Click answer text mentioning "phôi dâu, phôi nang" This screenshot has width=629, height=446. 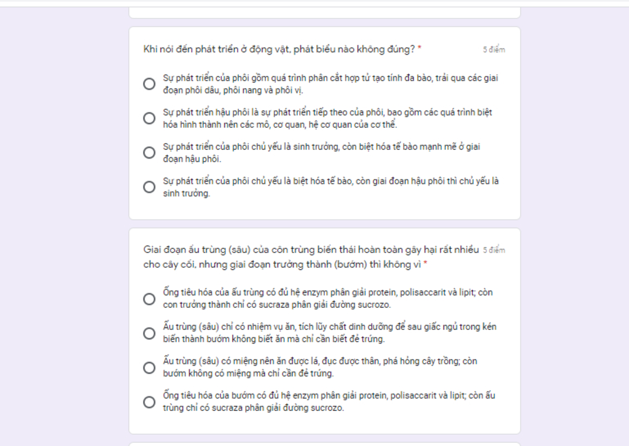233,90
